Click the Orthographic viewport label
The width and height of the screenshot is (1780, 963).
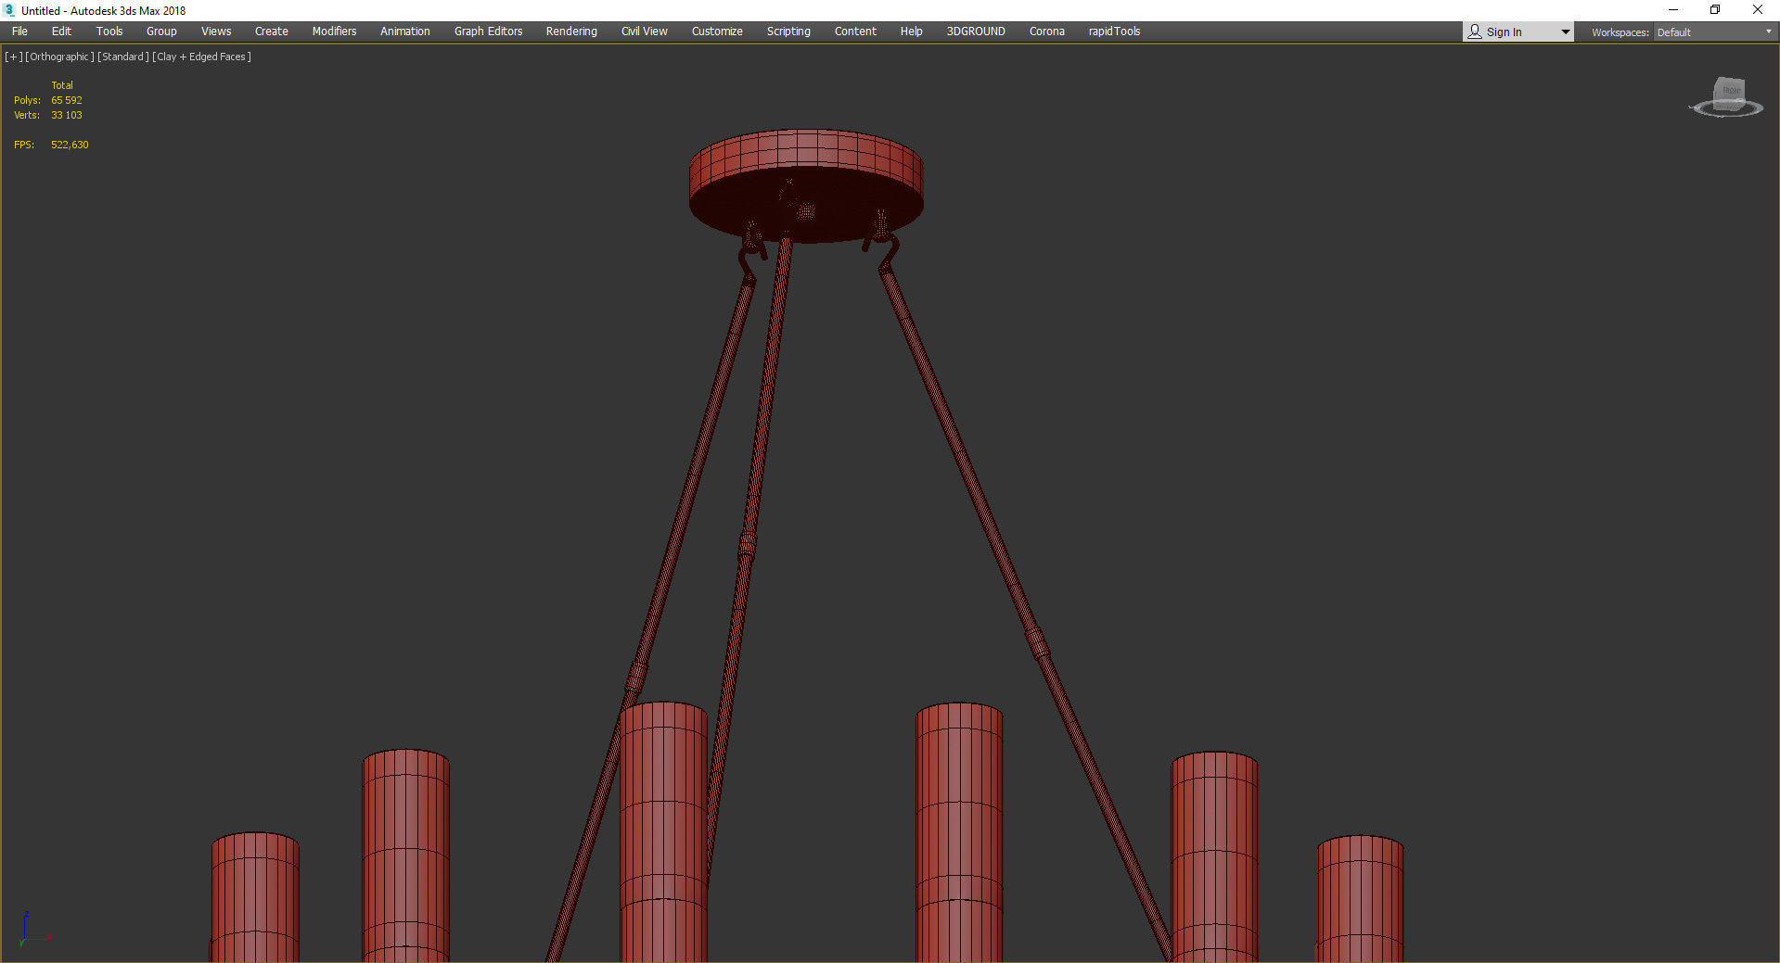click(x=59, y=57)
